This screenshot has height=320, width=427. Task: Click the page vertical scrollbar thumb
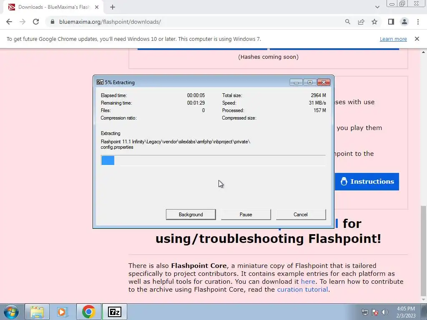point(424,250)
